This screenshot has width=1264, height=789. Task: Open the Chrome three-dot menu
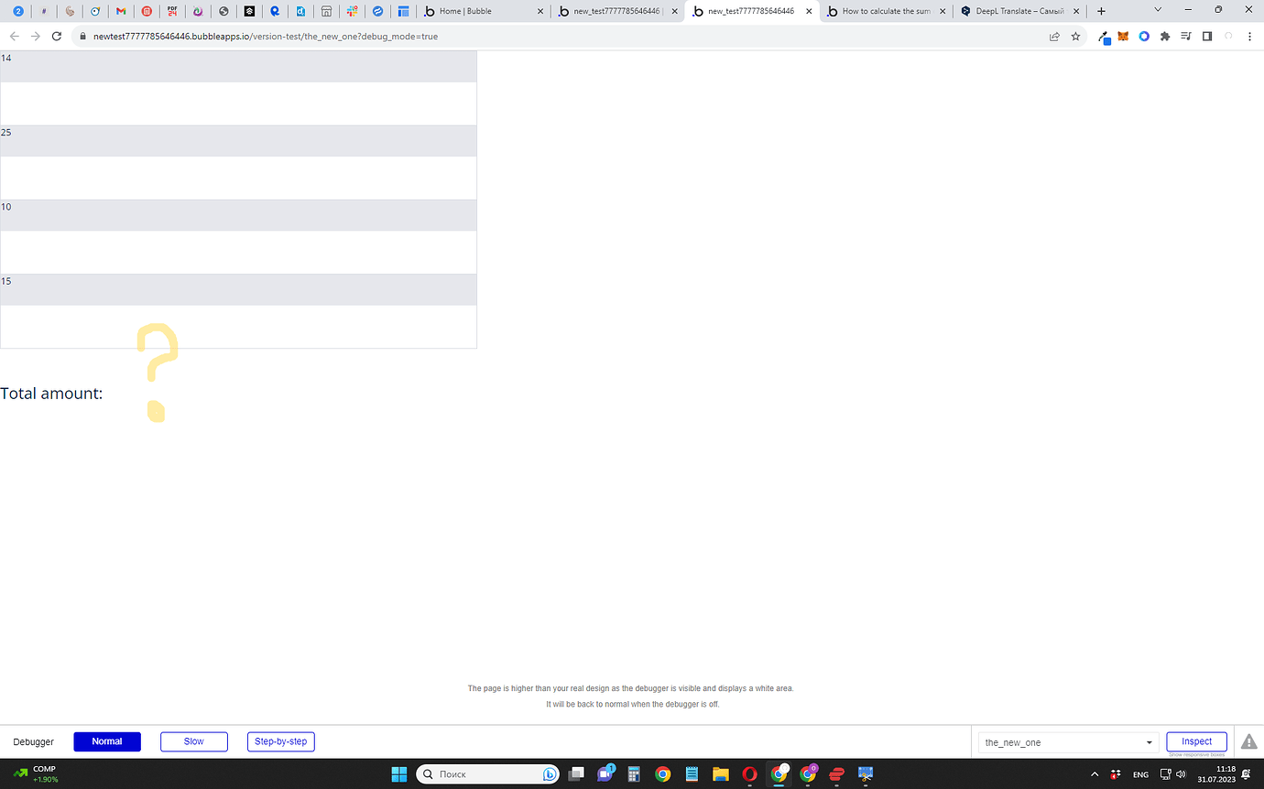(1249, 36)
